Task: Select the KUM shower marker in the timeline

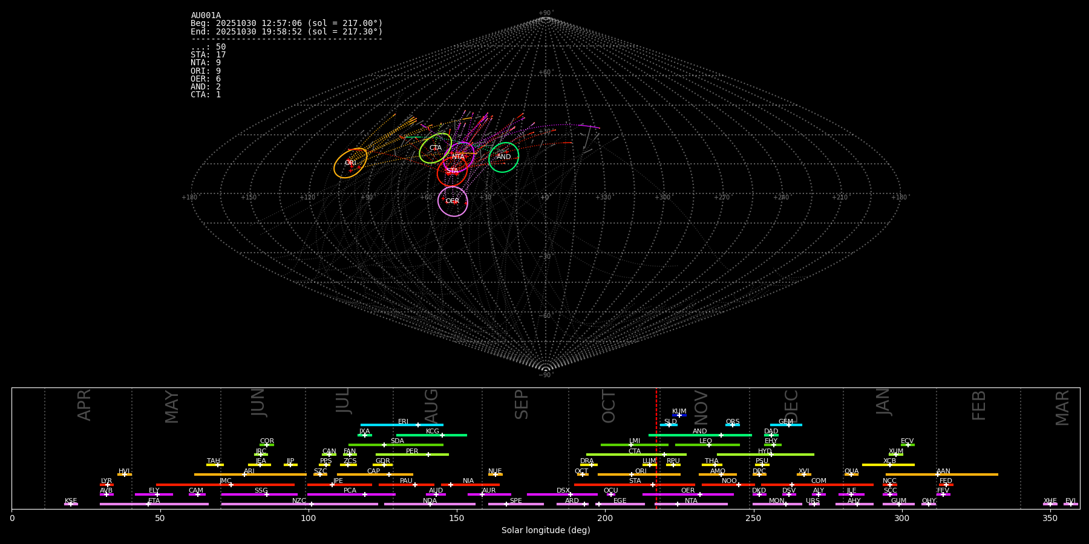Action: [679, 415]
